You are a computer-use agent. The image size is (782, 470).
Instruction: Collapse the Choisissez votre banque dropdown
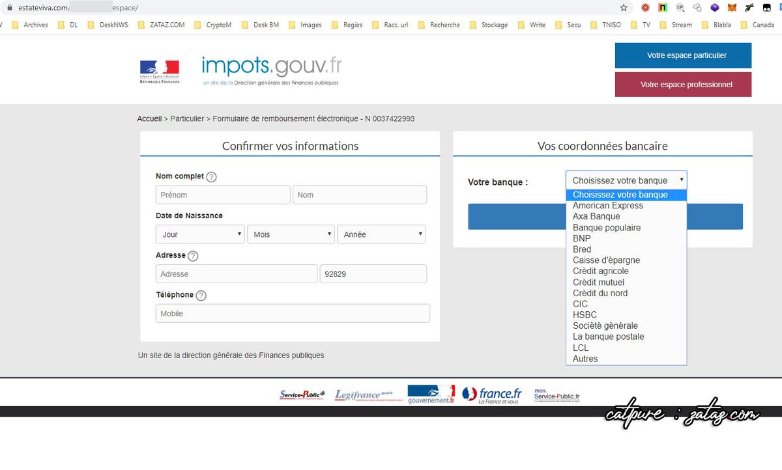[x=626, y=180]
